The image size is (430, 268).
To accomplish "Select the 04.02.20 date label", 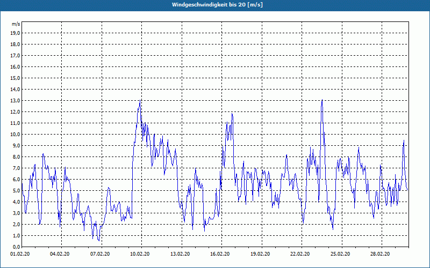I will 60,254.
